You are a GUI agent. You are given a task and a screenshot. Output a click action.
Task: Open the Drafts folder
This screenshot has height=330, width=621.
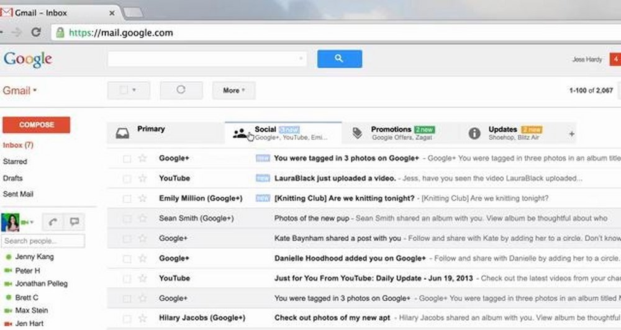pyautogui.click(x=12, y=178)
